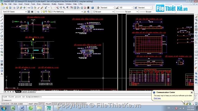Open the Layer Properties Manager icon

(38, 12)
